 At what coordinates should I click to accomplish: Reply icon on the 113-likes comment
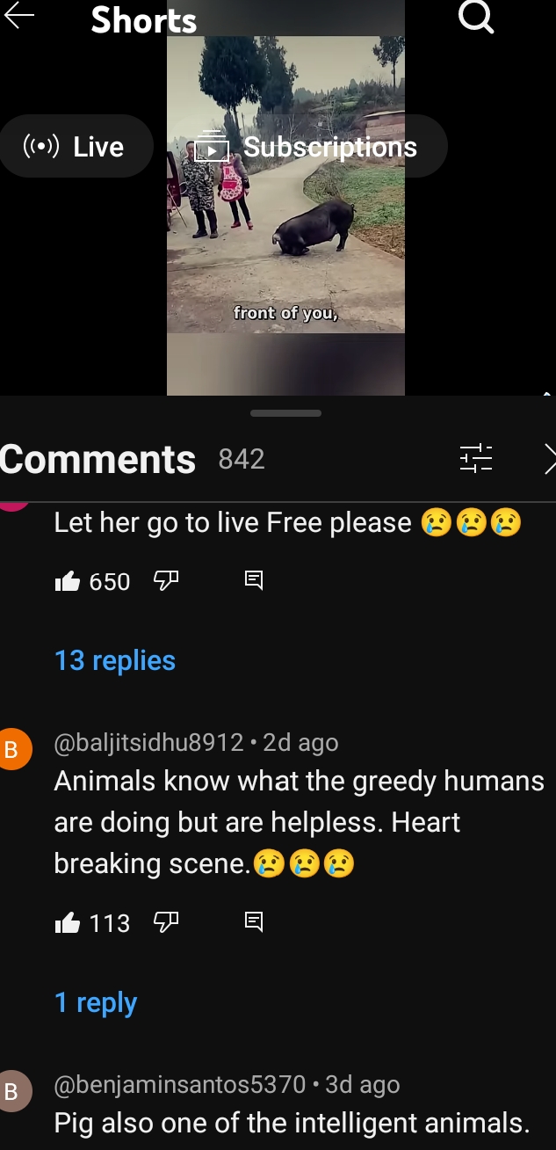(x=253, y=922)
